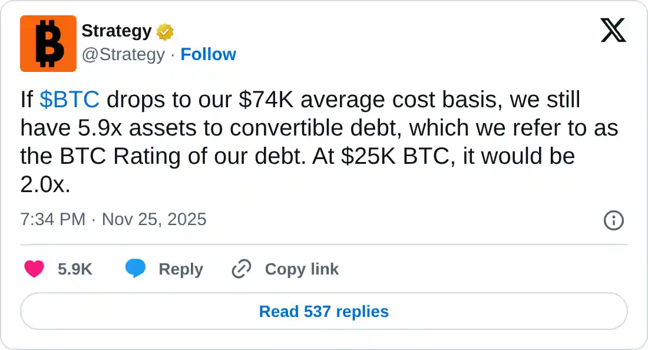Click the Strategy Bitcoin profile avatar

pos(48,44)
